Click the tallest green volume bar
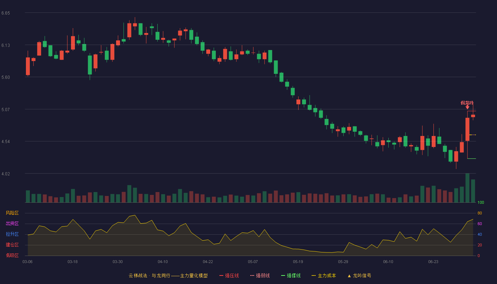 pyautogui.click(x=467, y=188)
